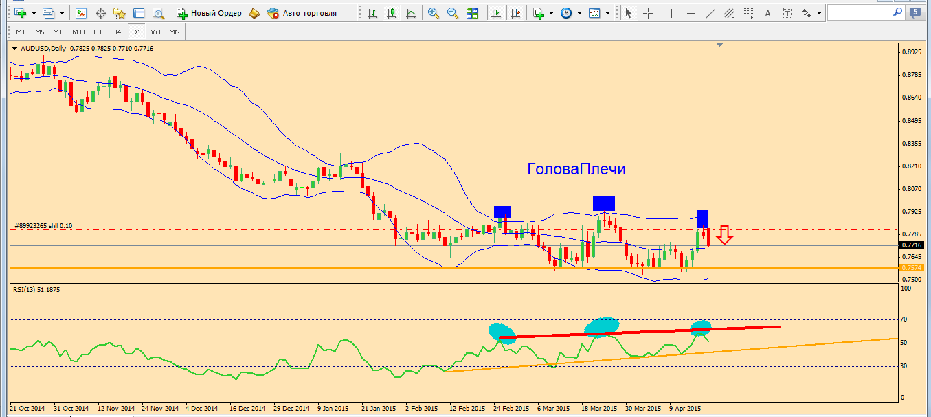931x417 pixels.
Task: Select the Equidistant Channel tool
Action: click(x=730, y=12)
